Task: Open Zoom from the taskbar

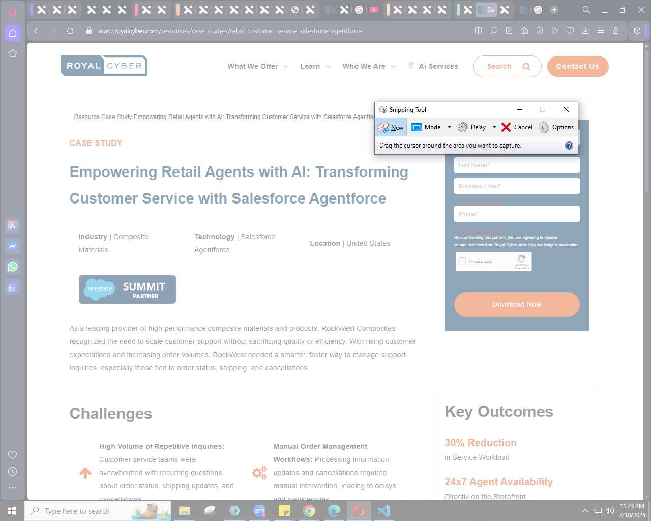Action: (259, 511)
